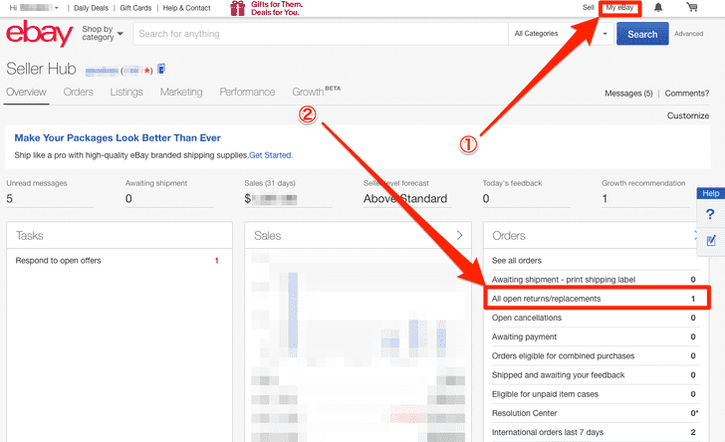Click the blue Search button
This screenshot has height=442, width=725.
coord(642,34)
